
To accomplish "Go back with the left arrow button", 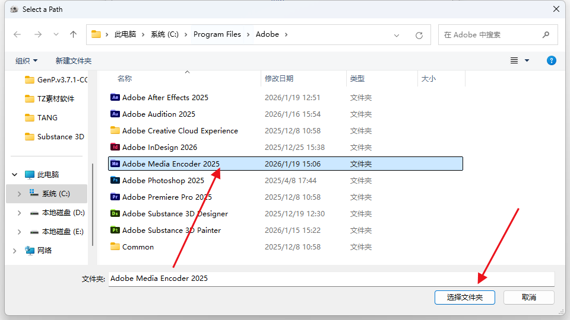I will click(17, 34).
